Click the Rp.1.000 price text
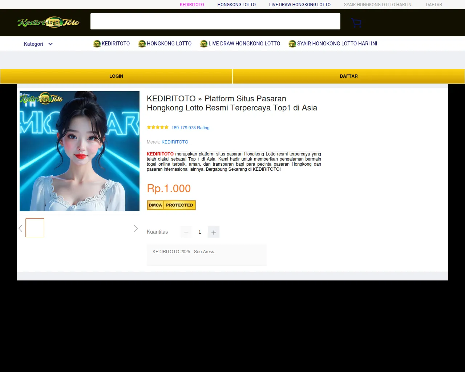The image size is (465, 372). (169, 189)
